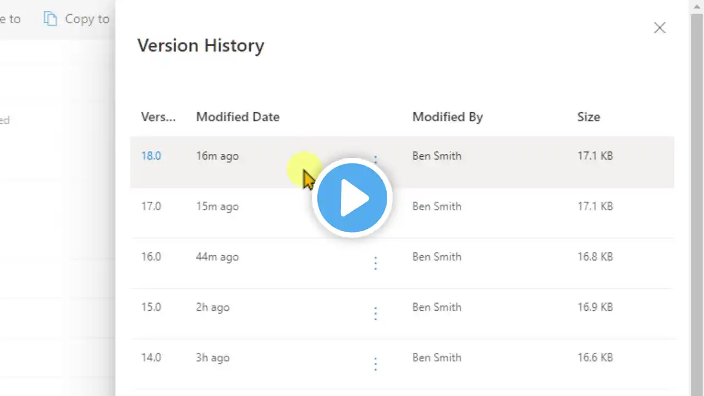Click the Size column header
Image resolution: width=704 pixels, height=396 pixels.
tap(588, 117)
